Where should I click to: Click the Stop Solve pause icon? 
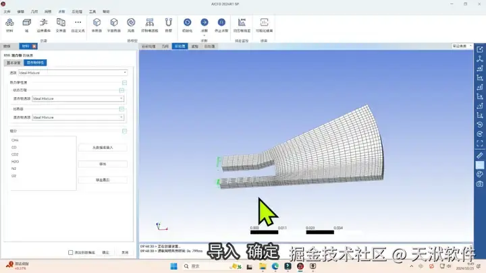coord(221,23)
